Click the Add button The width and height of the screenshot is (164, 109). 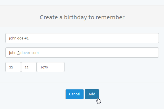click(92, 94)
